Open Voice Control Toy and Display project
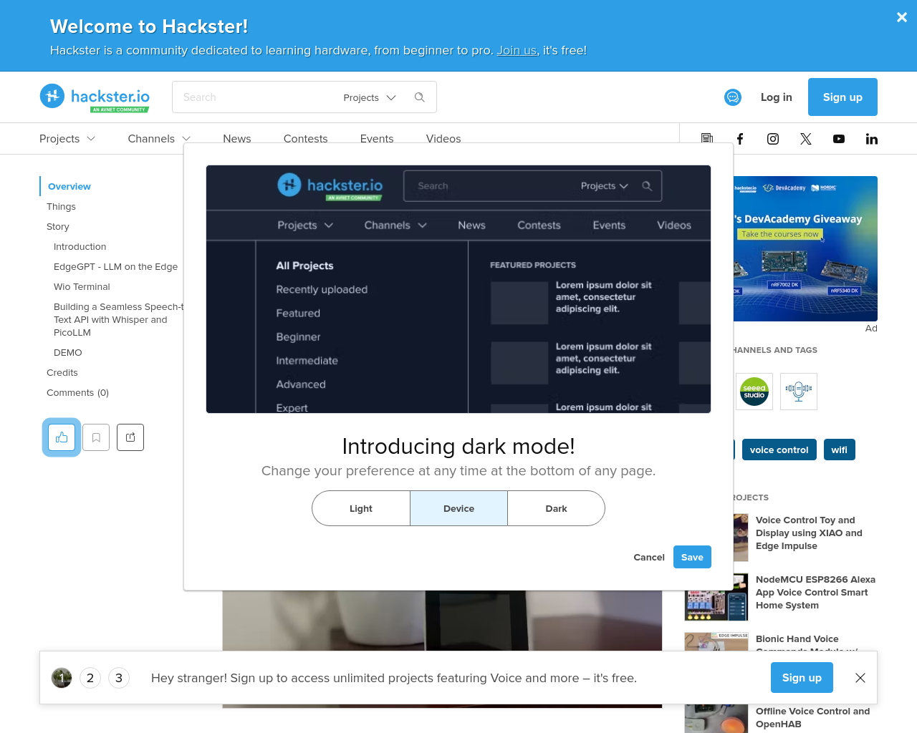Viewport: 917px width, 733px height. (x=809, y=533)
